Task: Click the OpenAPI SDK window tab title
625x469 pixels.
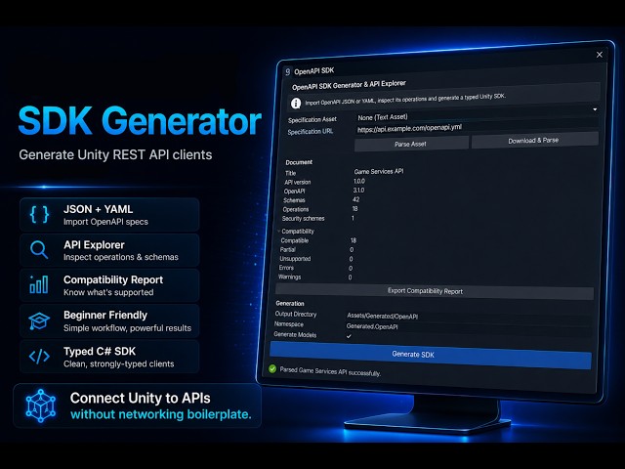Action: coord(313,71)
